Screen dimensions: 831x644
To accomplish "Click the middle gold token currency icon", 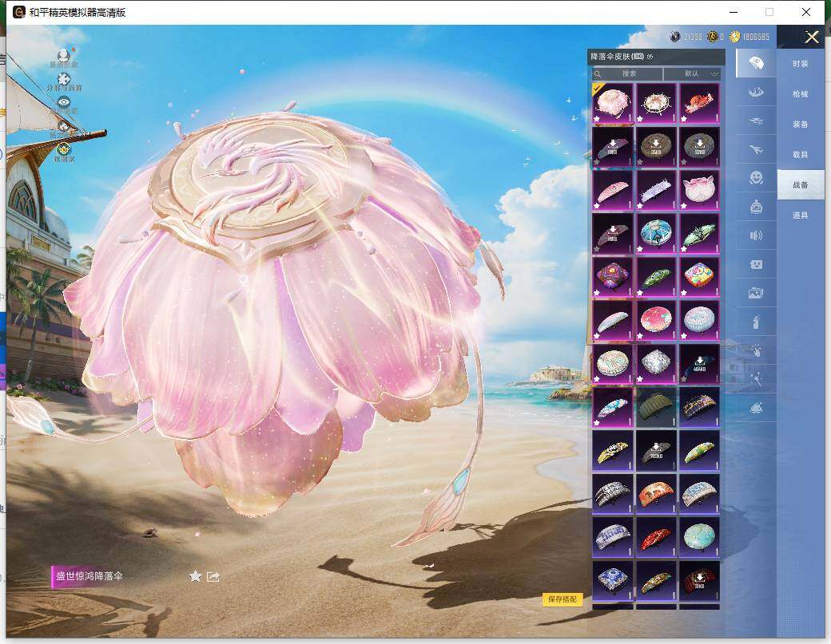I will (713, 37).
